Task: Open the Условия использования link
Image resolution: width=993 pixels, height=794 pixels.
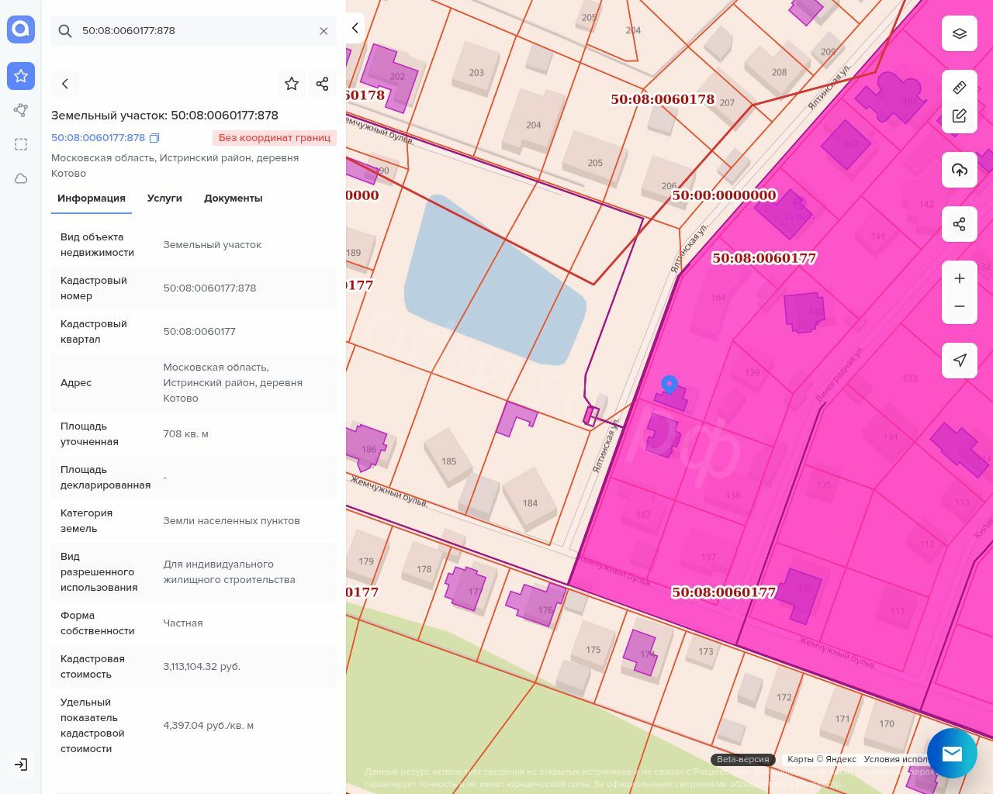Action: click(x=896, y=759)
